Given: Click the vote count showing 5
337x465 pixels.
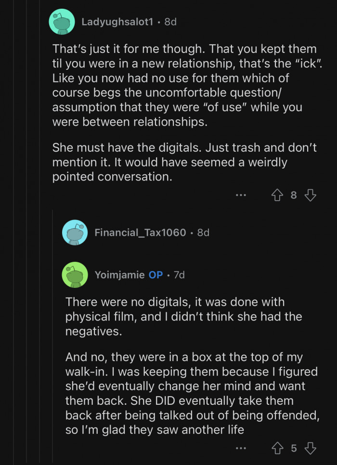Looking at the screenshot, I should [294, 448].
